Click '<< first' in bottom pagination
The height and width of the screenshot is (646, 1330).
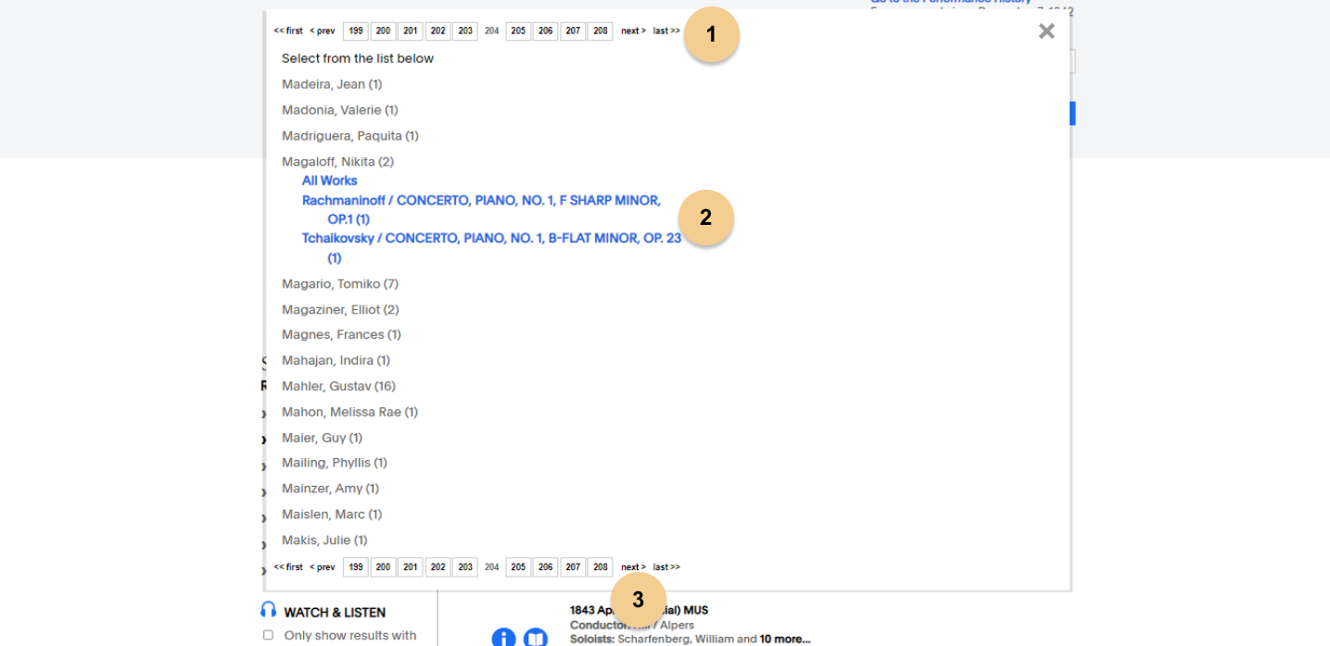pos(288,567)
